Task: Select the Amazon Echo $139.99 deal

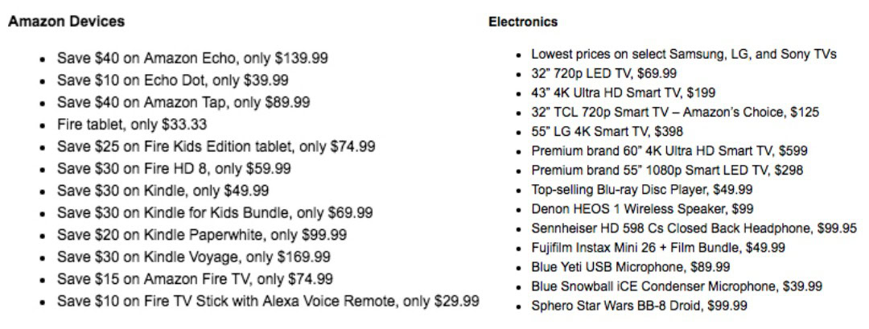Action: (x=192, y=59)
